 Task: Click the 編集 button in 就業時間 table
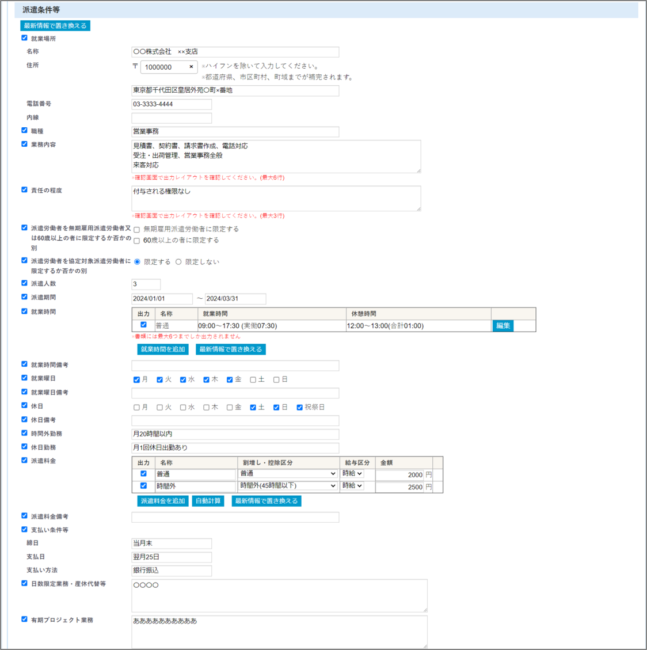(x=503, y=326)
